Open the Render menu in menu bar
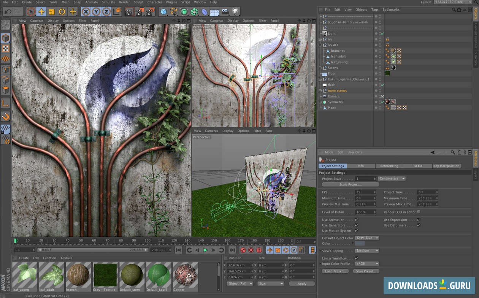 coord(124,2)
